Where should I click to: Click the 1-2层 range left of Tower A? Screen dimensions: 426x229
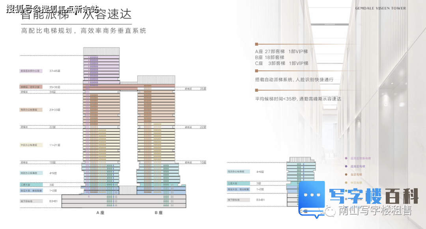click(53, 190)
